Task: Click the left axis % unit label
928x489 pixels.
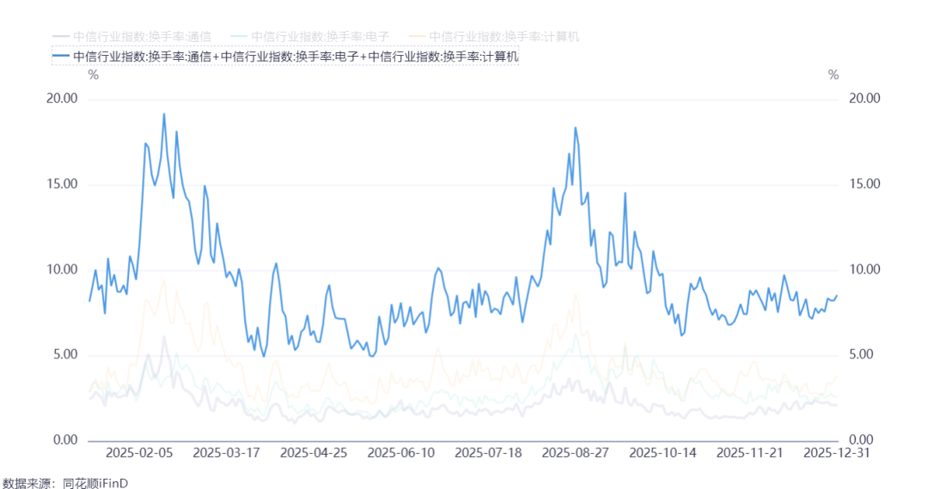Action: tap(94, 75)
